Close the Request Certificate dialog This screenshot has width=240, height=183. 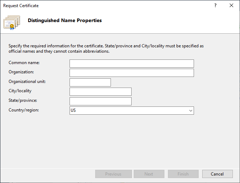point(232,6)
